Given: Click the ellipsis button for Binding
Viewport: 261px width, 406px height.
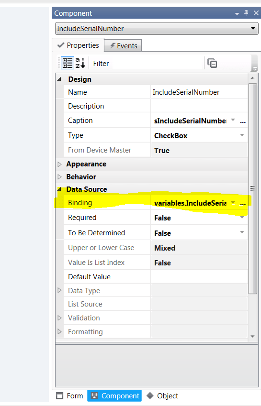Looking at the screenshot, I should (243, 203).
